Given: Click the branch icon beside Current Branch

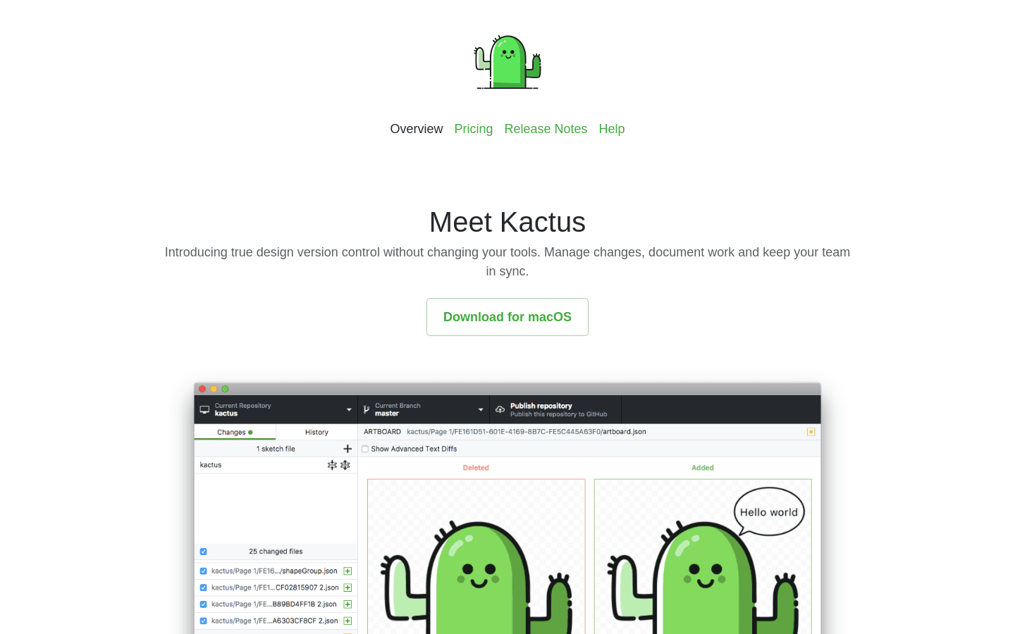Looking at the screenshot, I should (365, 408).
